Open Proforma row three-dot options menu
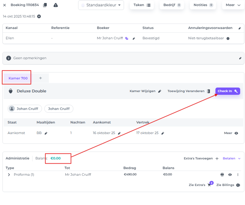Viewport: 245px width, 205px height. [238, 175]
